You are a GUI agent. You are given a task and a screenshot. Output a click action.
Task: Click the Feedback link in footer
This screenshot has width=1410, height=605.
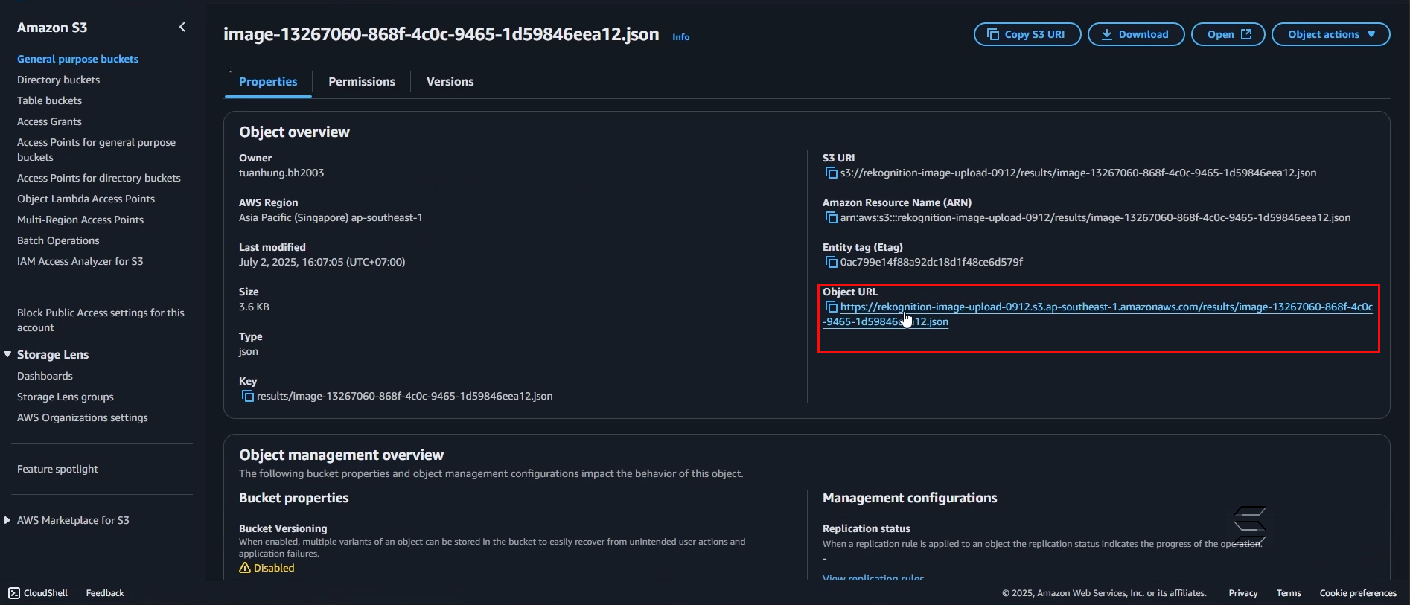click(x=105, y=593)
